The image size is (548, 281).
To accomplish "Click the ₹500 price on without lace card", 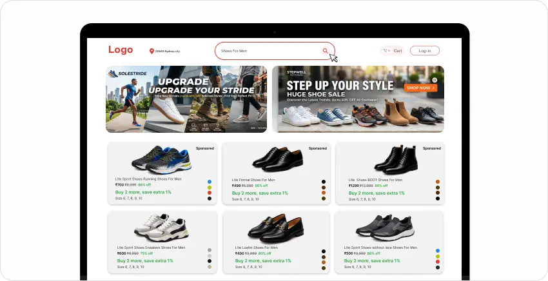I will point(348,253).
